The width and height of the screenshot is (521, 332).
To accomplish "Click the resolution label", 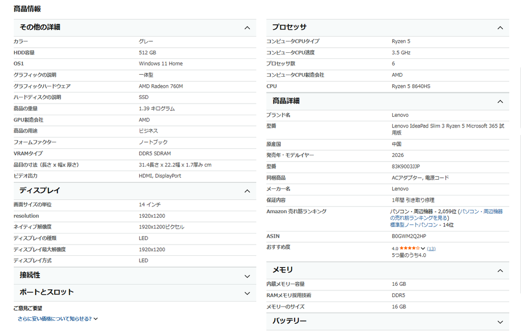I will [x=26, y=216].
